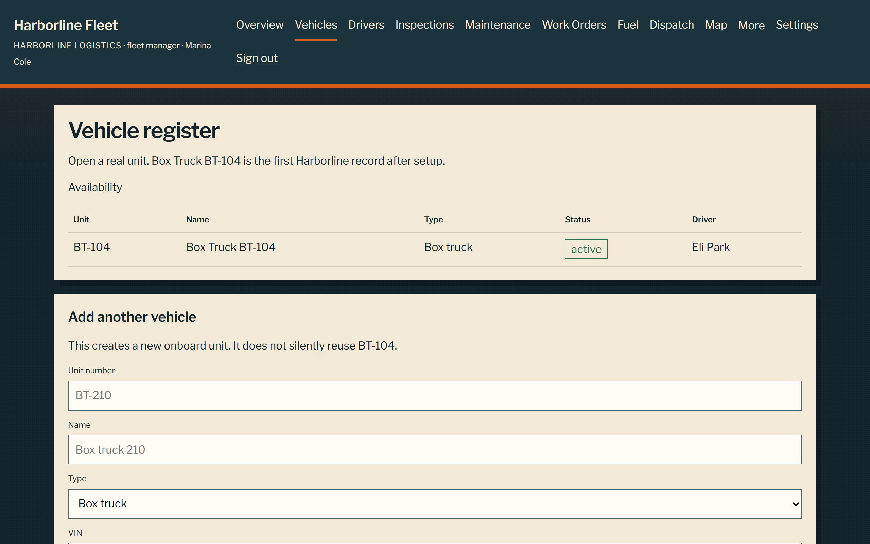Go to the Fuel page

point(628,25)
